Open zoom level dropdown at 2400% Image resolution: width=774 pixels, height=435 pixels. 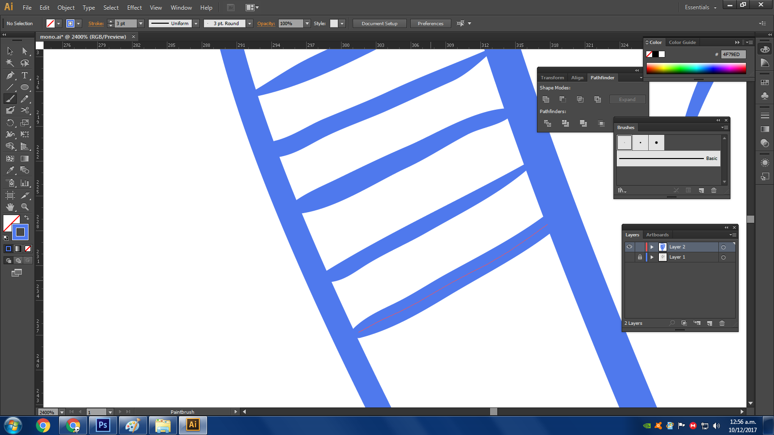61,412
